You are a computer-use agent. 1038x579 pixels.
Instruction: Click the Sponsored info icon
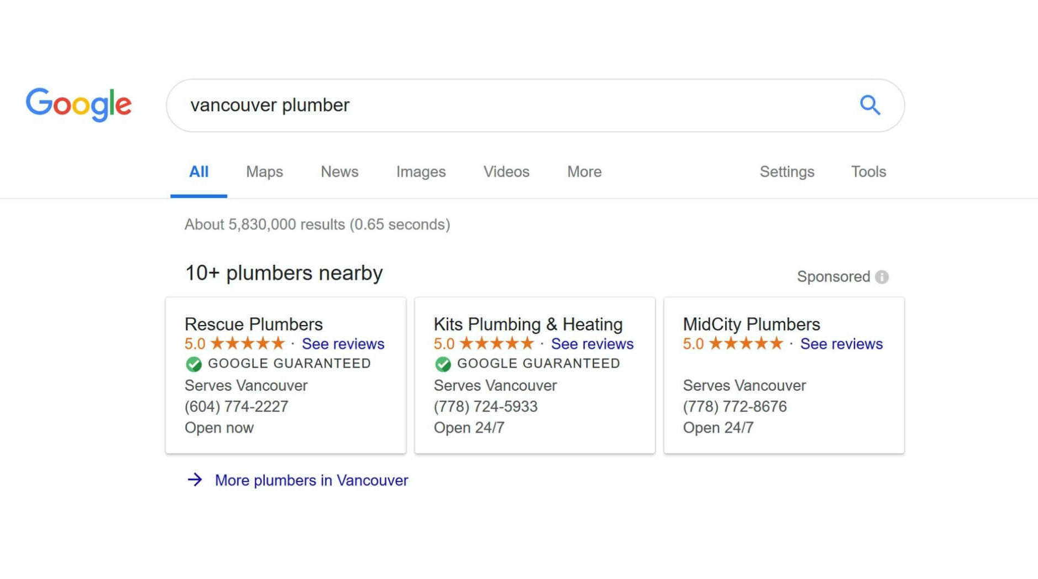882,277
